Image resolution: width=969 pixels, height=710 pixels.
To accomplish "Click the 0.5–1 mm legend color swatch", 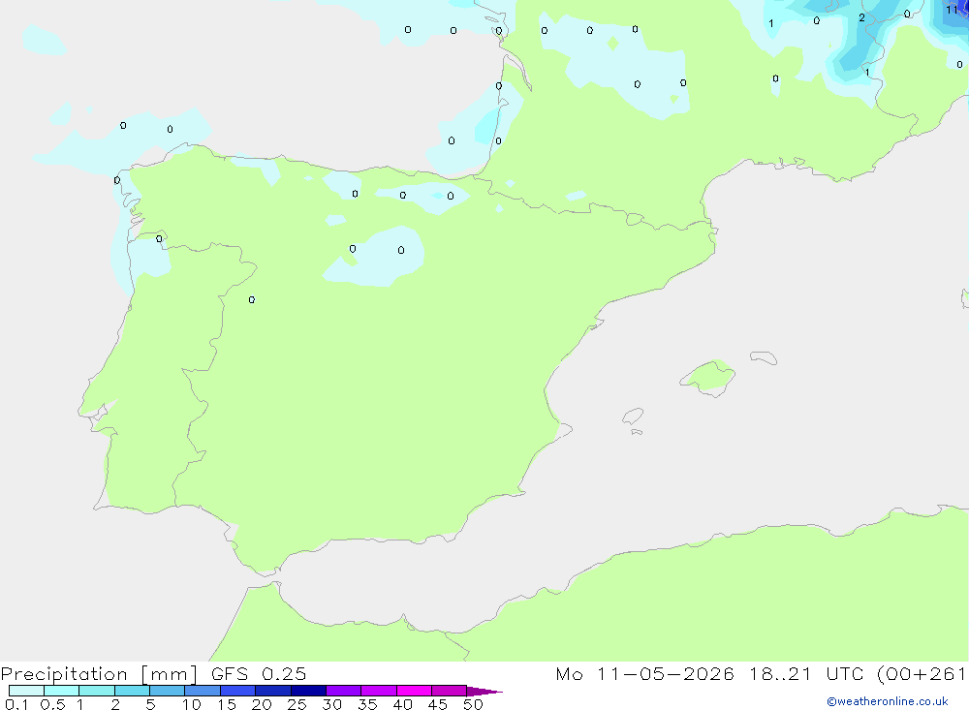I will 61,691.
